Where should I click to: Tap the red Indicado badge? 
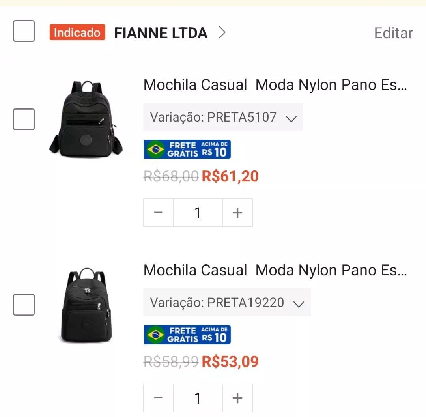point(77,32)
